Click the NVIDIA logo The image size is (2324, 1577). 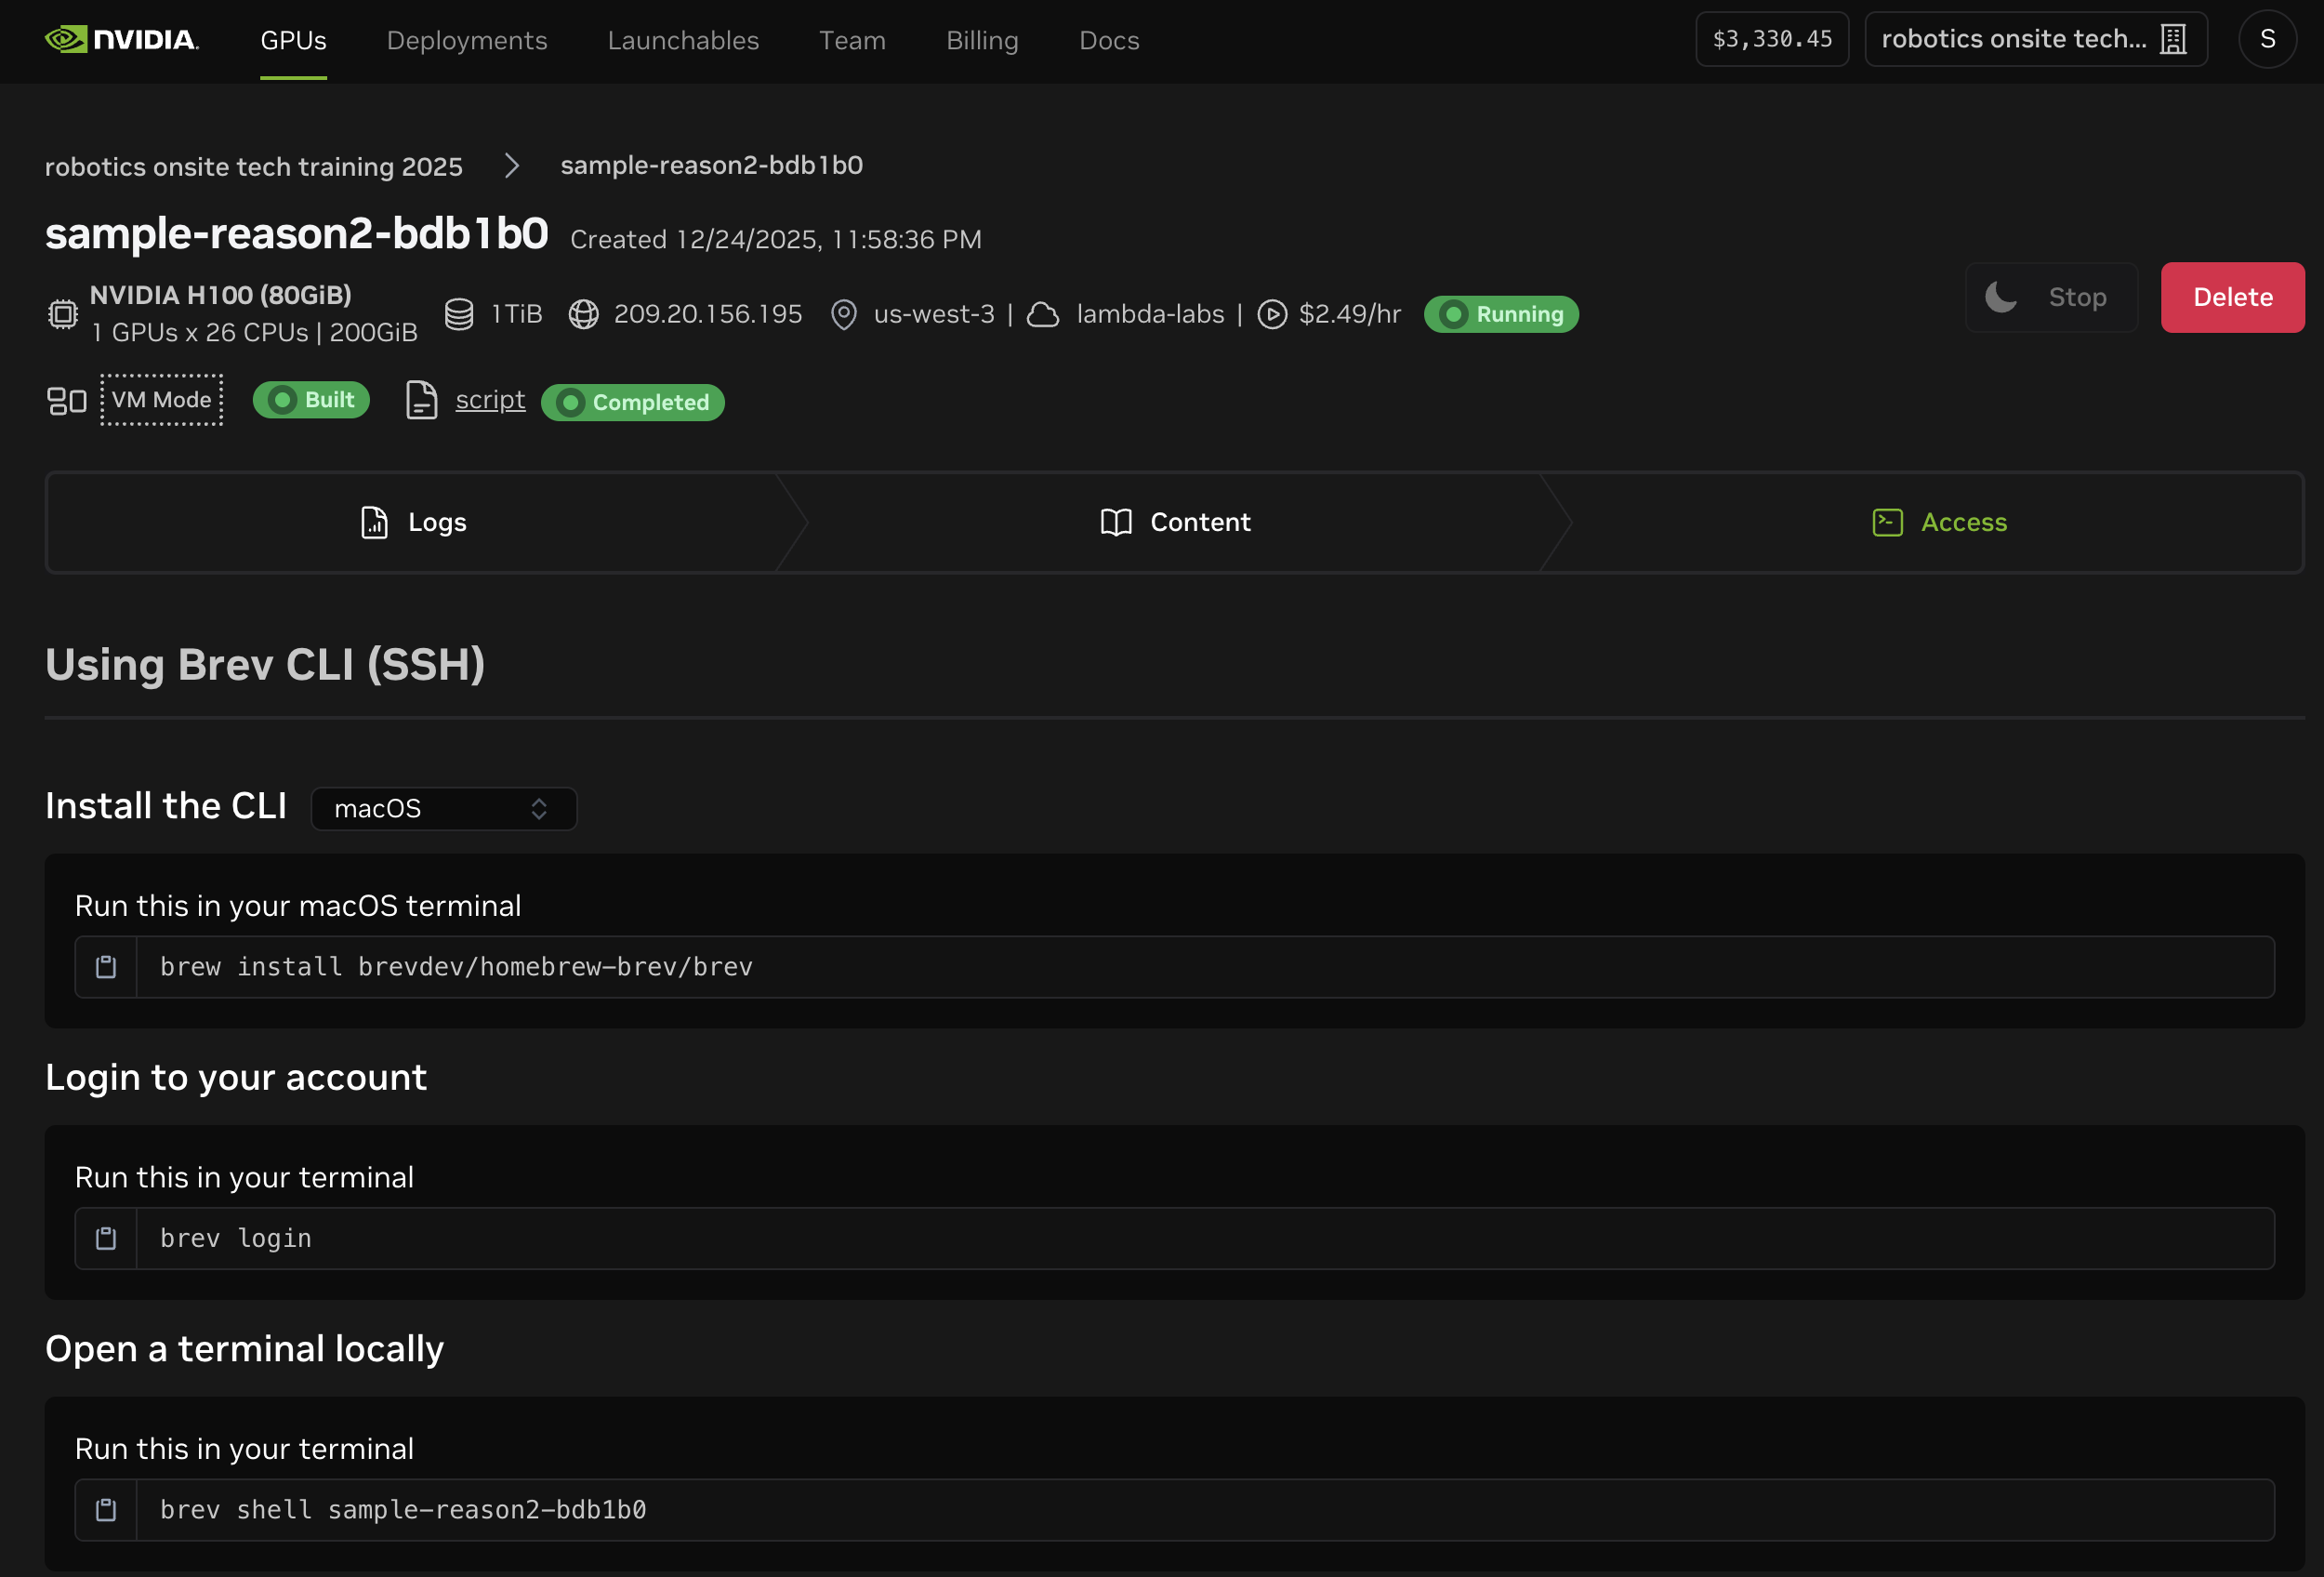coord(122,40)
